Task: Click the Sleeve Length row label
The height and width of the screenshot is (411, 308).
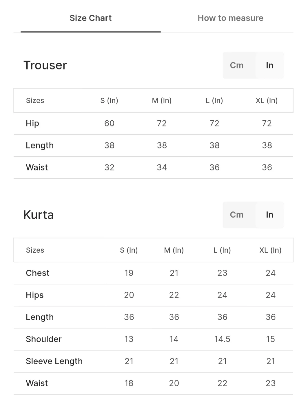Action: (x=54, y=361)
